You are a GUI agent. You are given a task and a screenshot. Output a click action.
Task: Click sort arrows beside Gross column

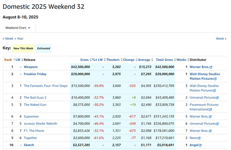click(x=90, y=60)
